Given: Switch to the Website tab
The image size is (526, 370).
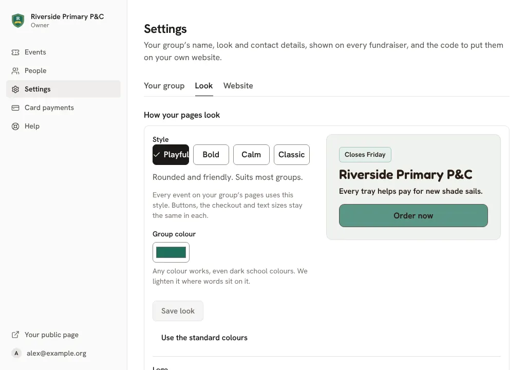Looking at the screenshot, I should pos(238,86).
